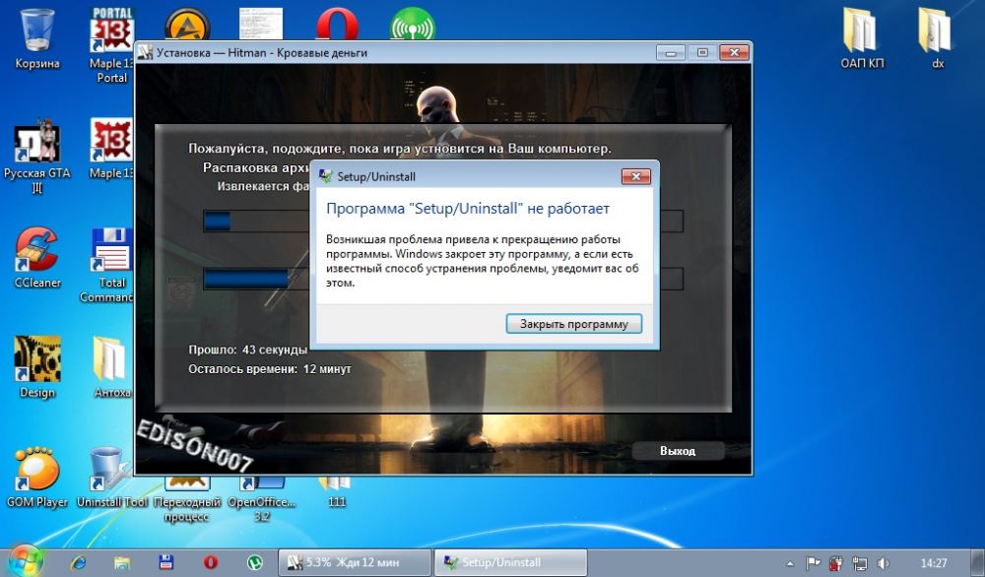The height and width of the screenshot is (577, 985).
Task: Select the Переходный процесс desktop file
Action: pyautogui.click(x=186, y=500)
